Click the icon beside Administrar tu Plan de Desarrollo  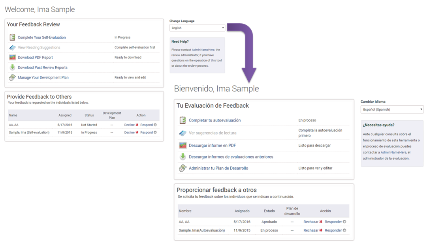coord(183,168)
